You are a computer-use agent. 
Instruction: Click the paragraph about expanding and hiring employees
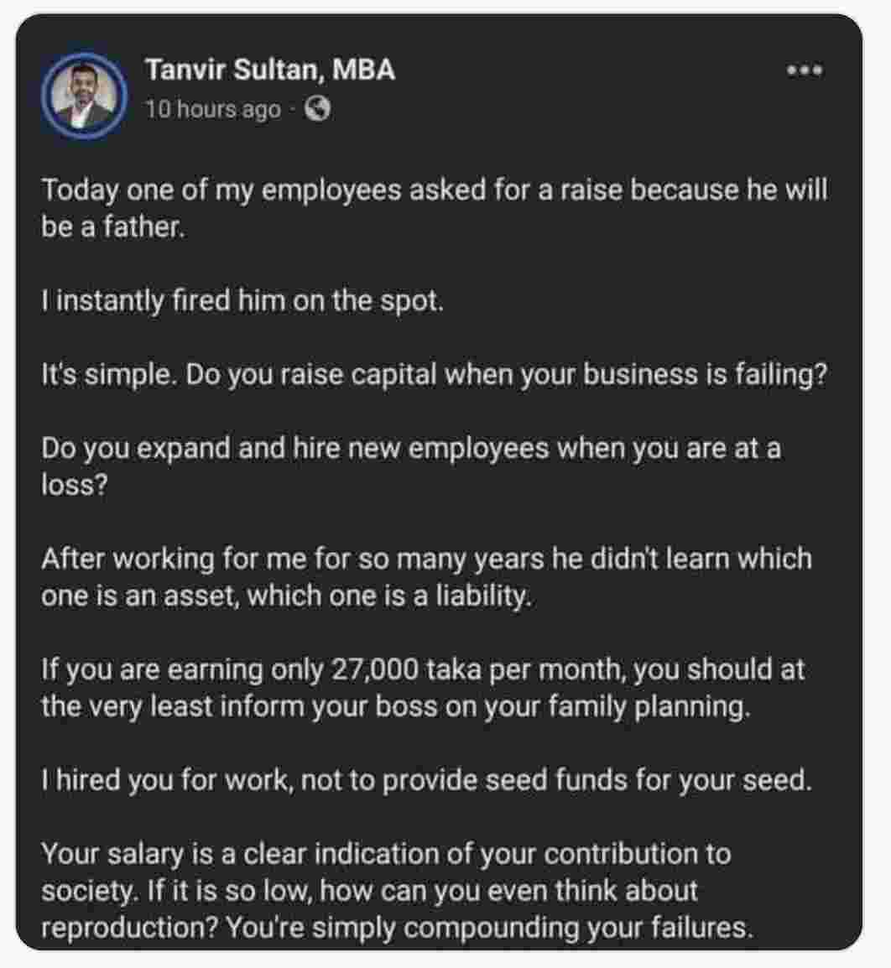pyautogui.click(x=411, y=448)
